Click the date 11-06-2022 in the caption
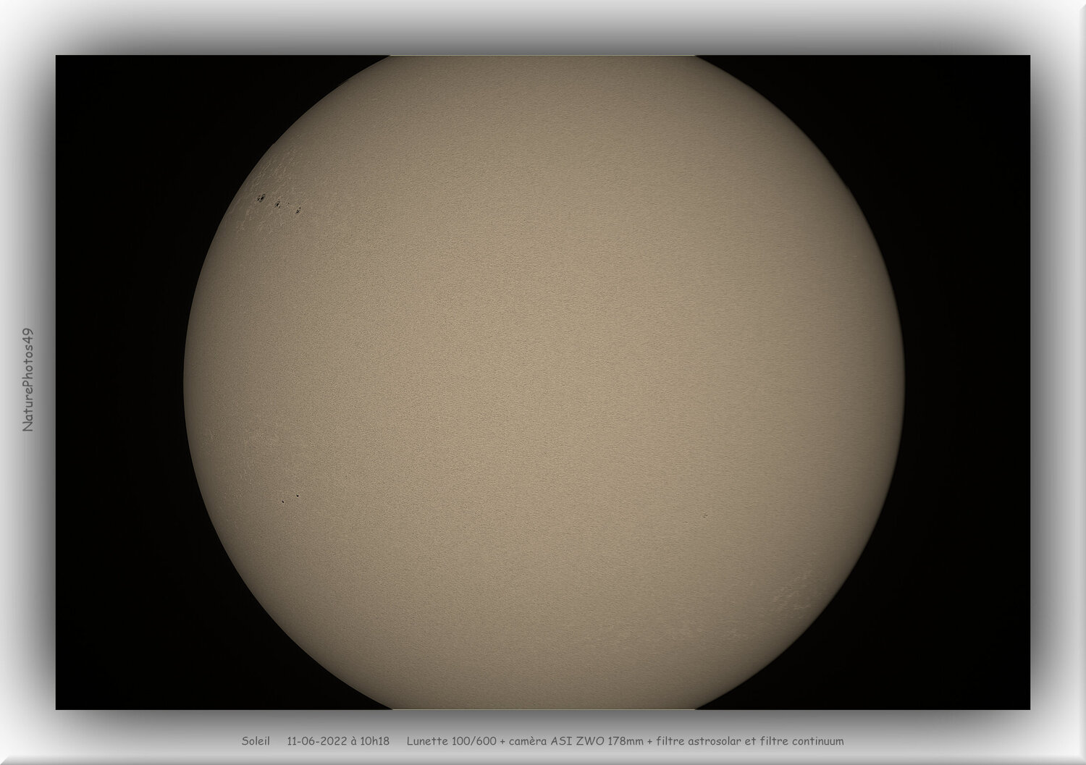Screen dimensions: 1086x765 click(316, 741)
